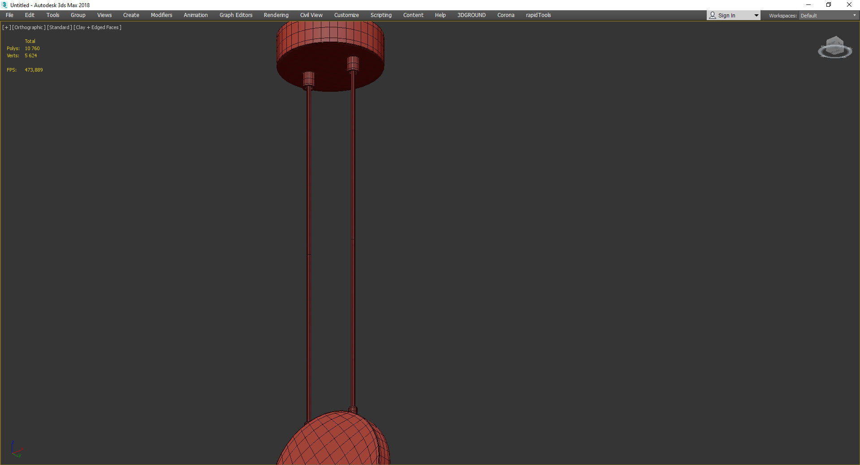Click the Standard viewport shading label
The image size is (860, 465).
point(60,27)
